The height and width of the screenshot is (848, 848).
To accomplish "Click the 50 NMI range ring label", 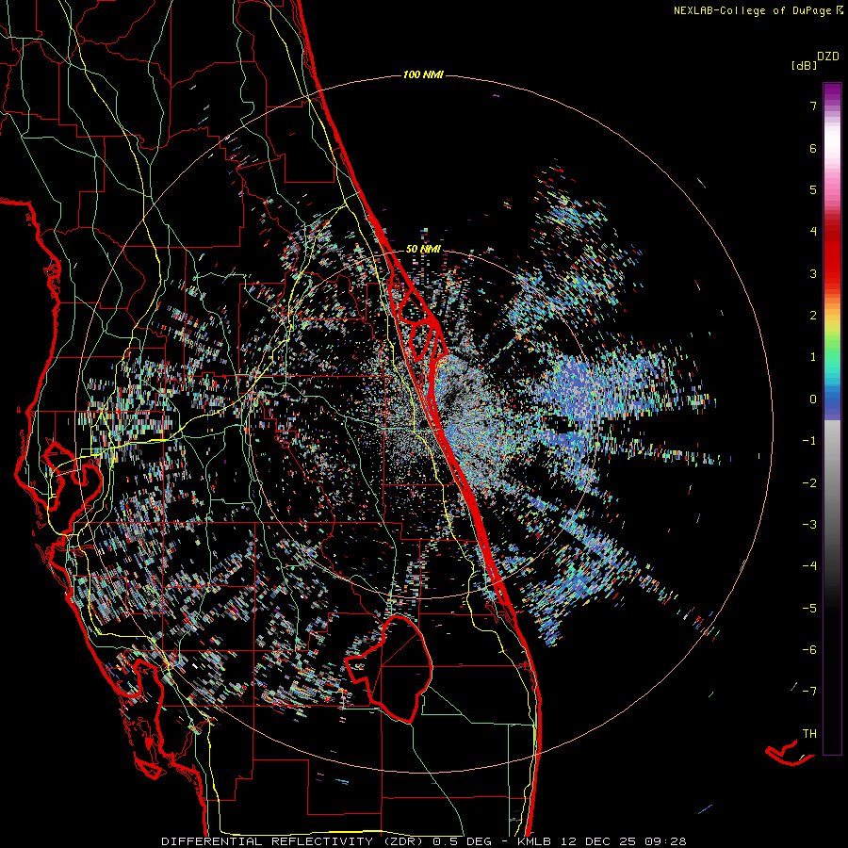I will click(423, 249).
